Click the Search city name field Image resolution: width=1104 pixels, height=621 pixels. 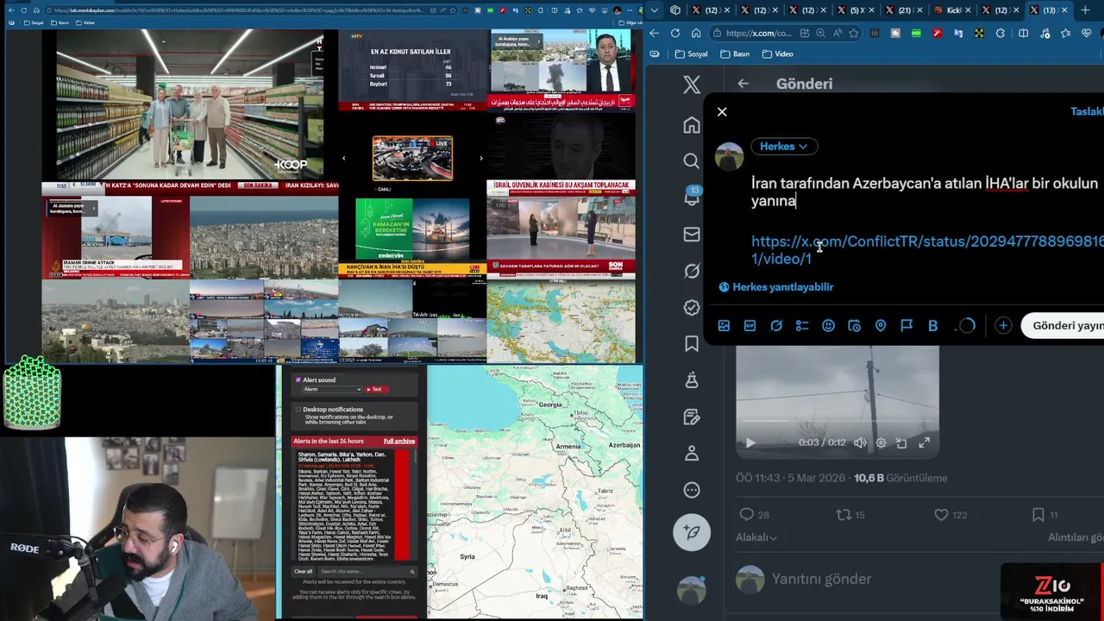pyautogui.click(x=367, y=571)
